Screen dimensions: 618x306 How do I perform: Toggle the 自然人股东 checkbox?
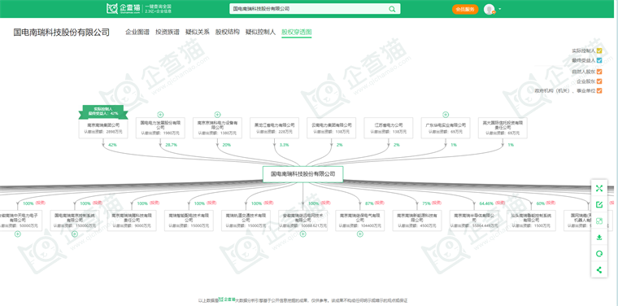pos(599,72)
